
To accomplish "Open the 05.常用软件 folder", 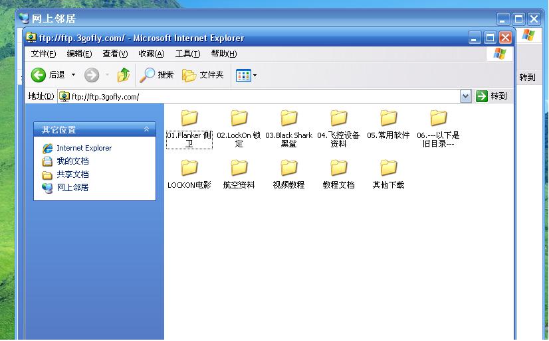I will (388, 125).
